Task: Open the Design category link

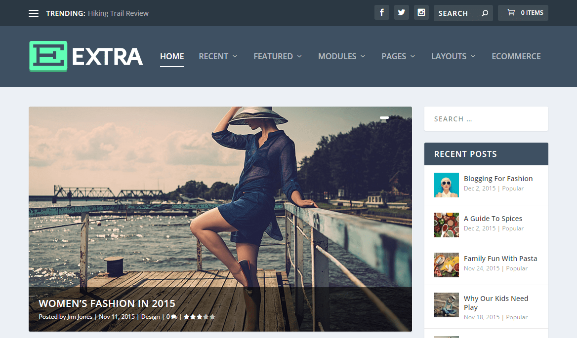Action: [x=151, y=317]
